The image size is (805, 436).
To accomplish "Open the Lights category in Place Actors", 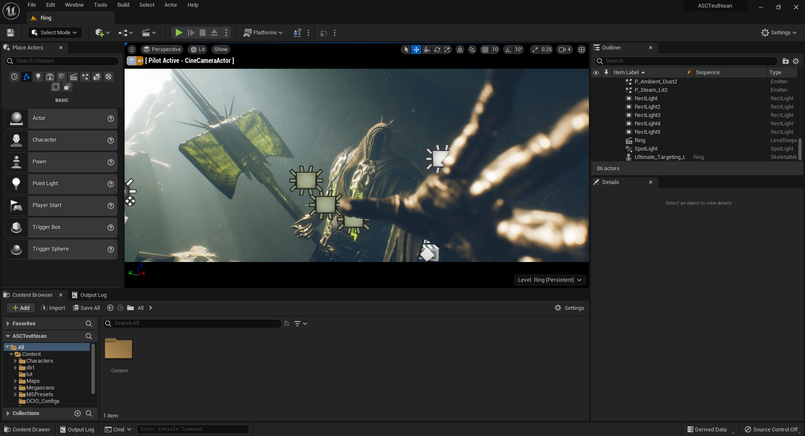I will (x=38, y=77).
